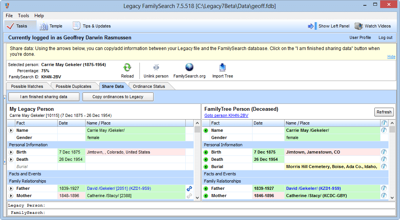Expand the Legacy Death row arrow
Image resolution: width=400 pixels, height=220 pixels.
point(11,160)
